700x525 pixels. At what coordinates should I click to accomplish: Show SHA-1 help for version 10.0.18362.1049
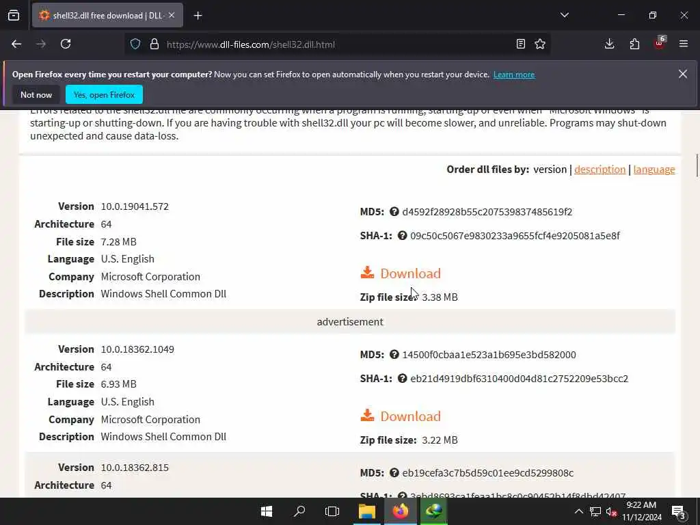click(402, 378)
